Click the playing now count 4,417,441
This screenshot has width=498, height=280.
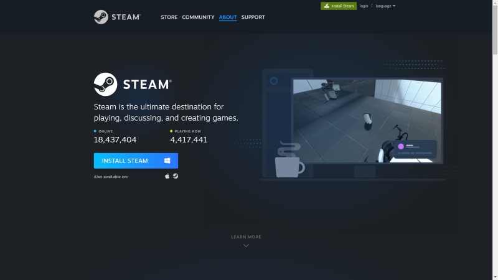point(189,139)
